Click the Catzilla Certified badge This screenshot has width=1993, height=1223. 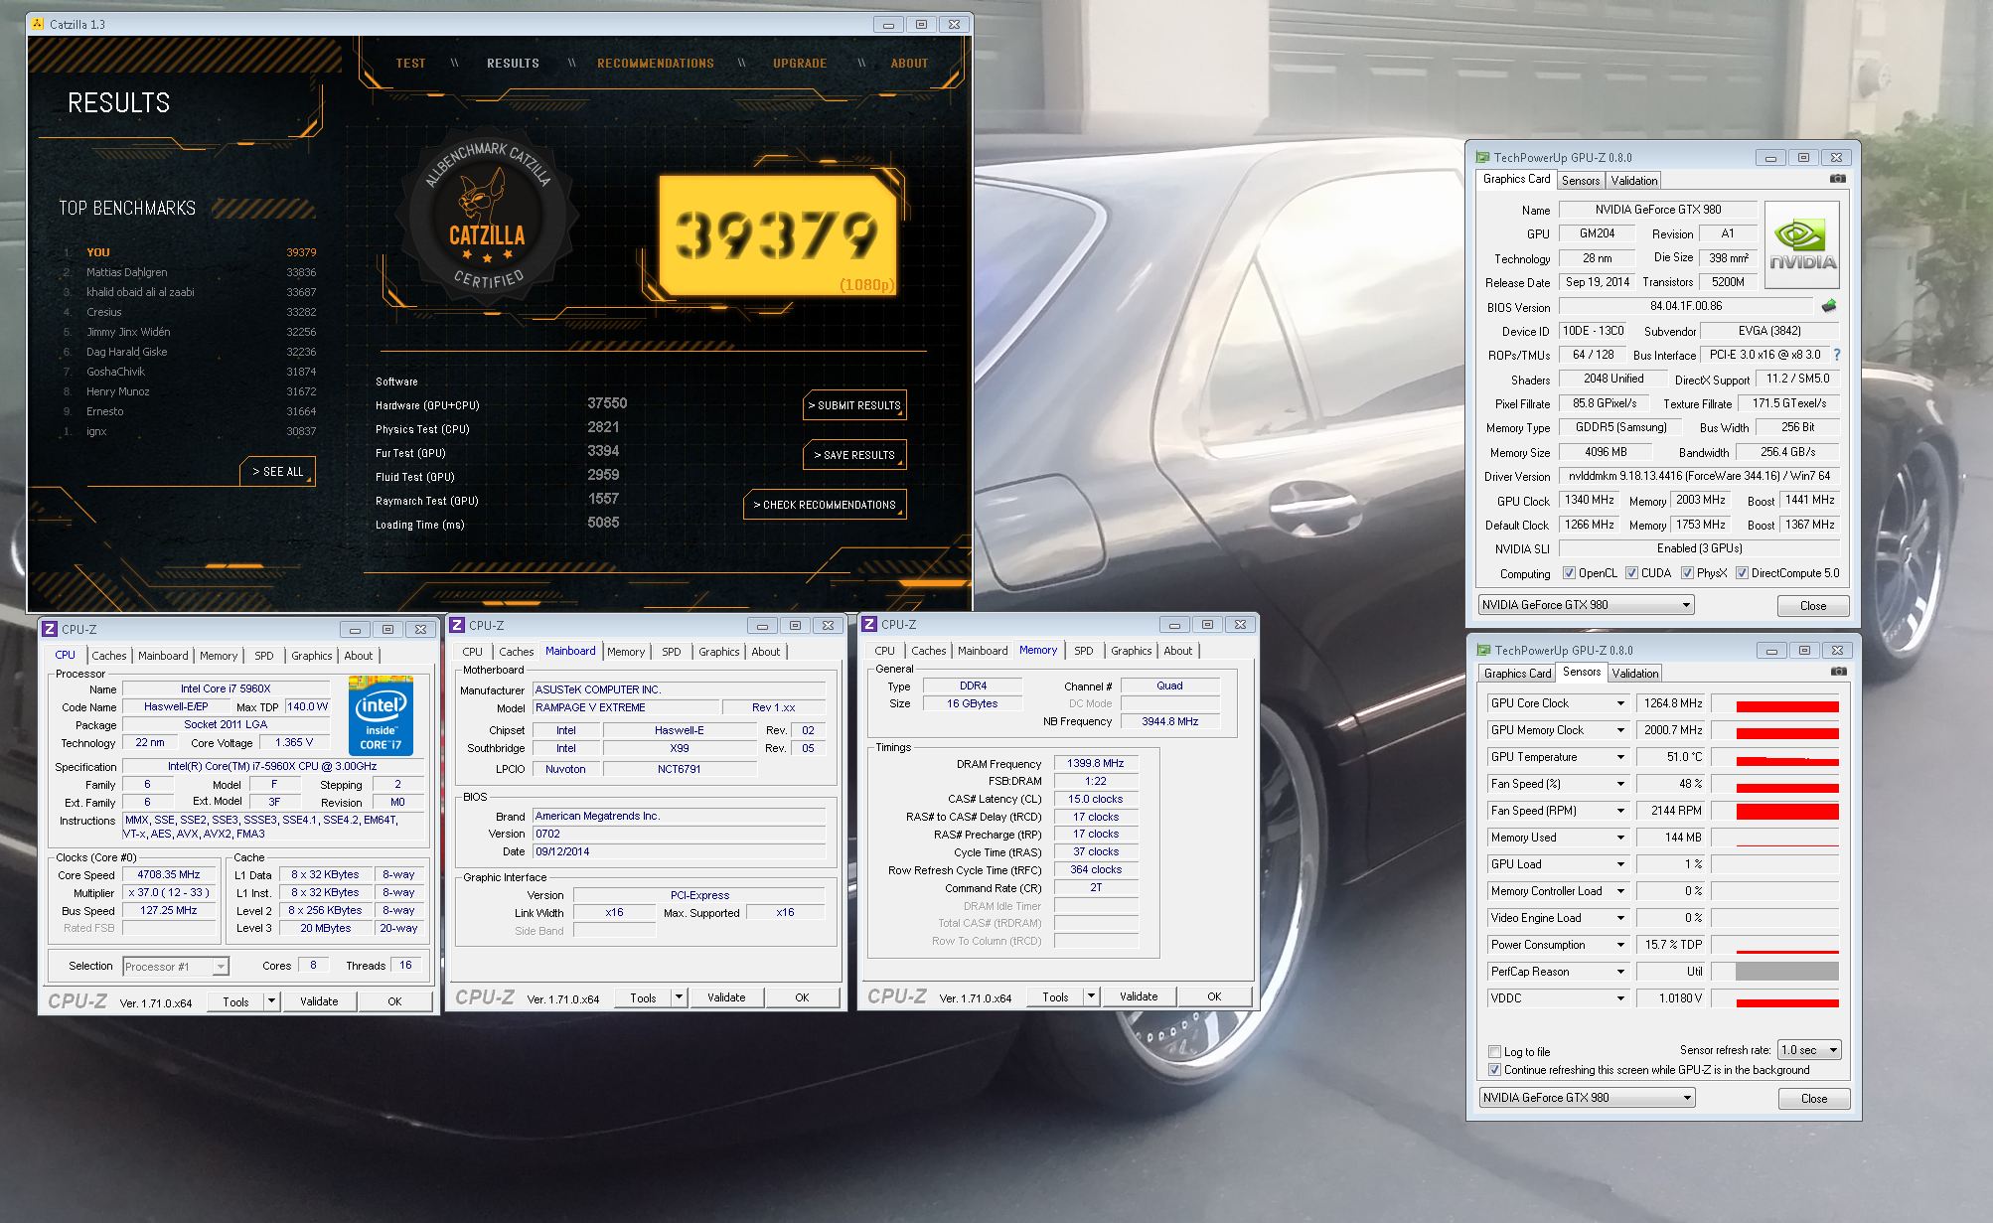pos(487,218)
